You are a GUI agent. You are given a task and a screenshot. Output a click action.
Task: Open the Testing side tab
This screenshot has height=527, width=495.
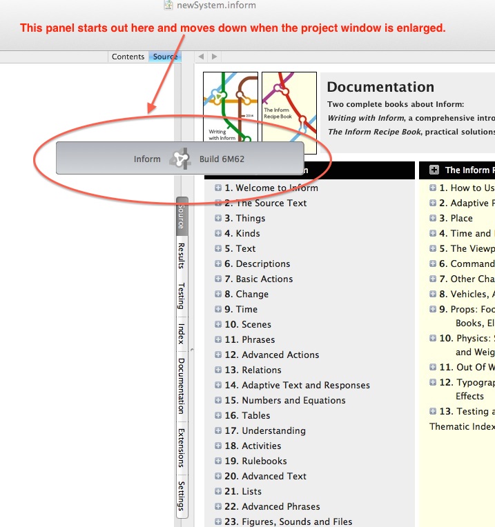[x=182, y=296]
